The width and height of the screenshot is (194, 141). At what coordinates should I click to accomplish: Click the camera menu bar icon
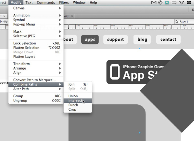click(x=174, y=2)
